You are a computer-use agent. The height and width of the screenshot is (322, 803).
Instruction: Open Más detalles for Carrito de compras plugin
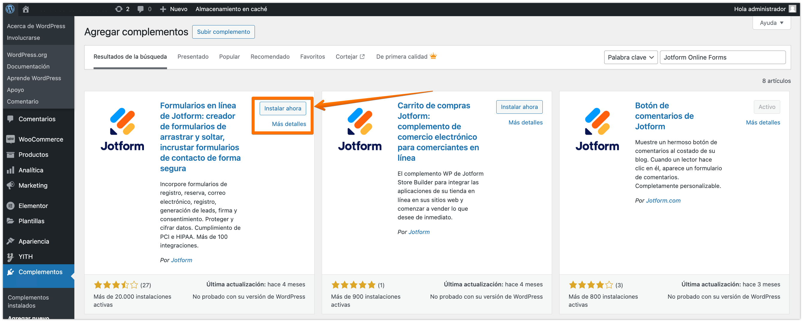click(526, 122)
